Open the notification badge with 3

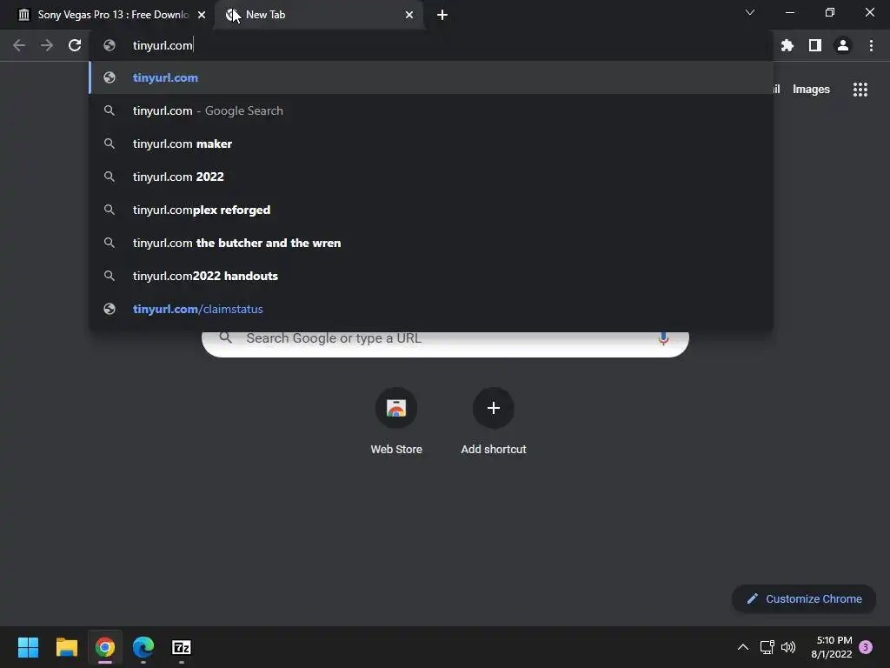(x=866, y=647)
